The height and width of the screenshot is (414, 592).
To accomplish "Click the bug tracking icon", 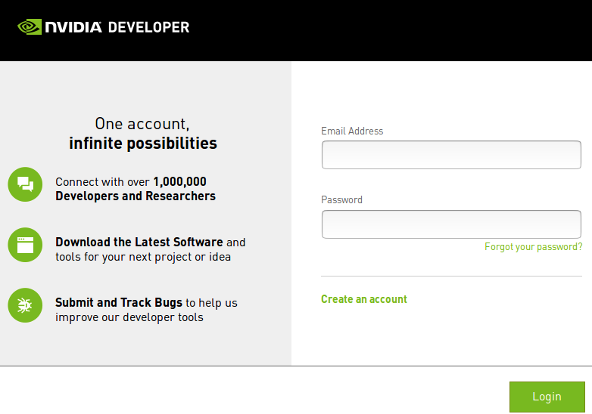I will click(25, 305).
